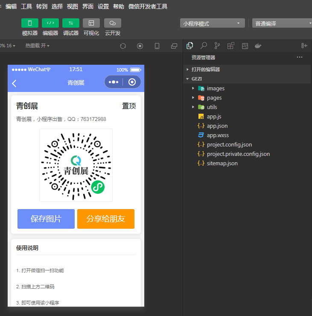The width and height of the screenshot is (312, 316).
Task: Click the orange 分享给朋友 button
Action: point(106,219)
